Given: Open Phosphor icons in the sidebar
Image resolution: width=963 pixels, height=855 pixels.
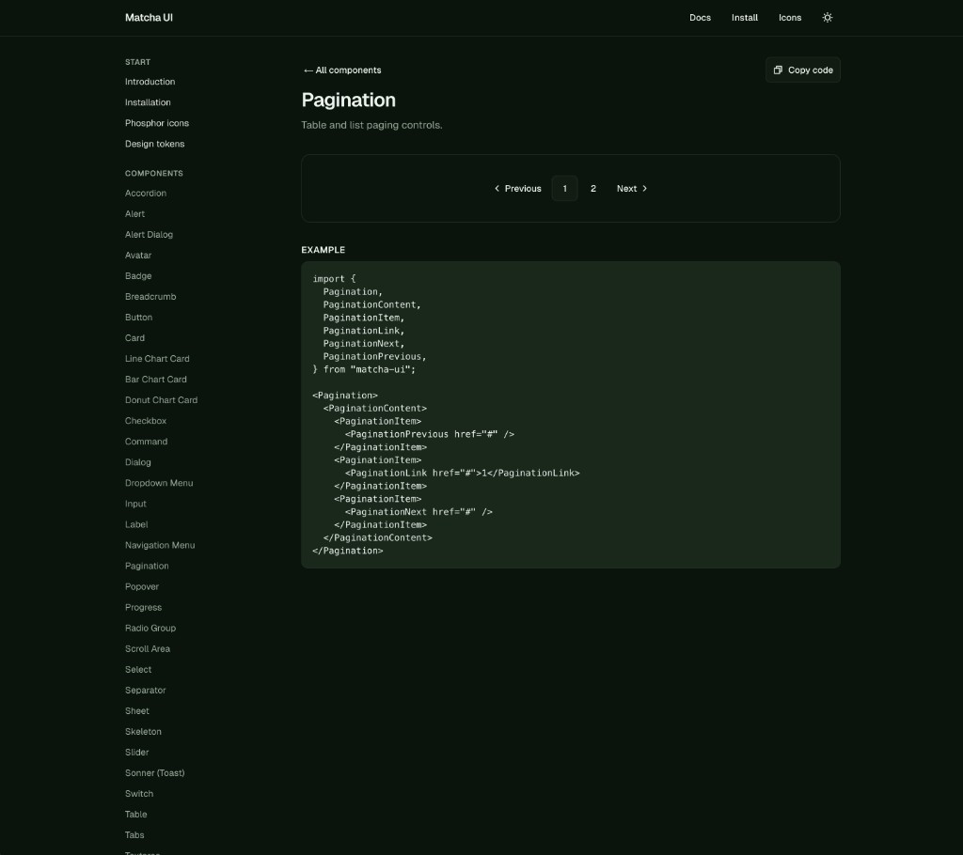Looking at the screenshot, I should [x=156, y=122].
